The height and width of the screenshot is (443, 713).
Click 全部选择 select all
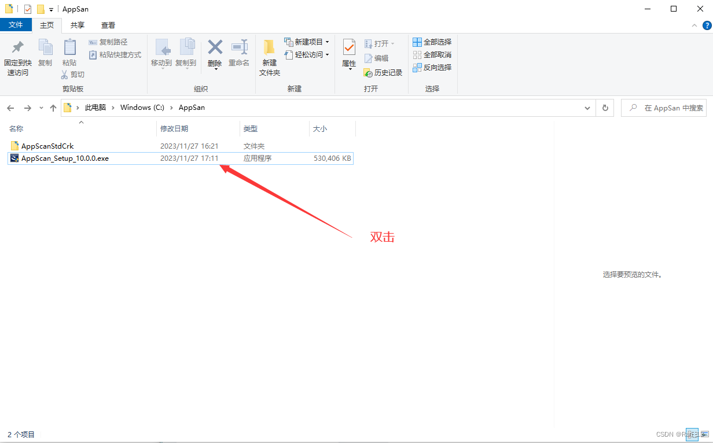click(432, 42)
